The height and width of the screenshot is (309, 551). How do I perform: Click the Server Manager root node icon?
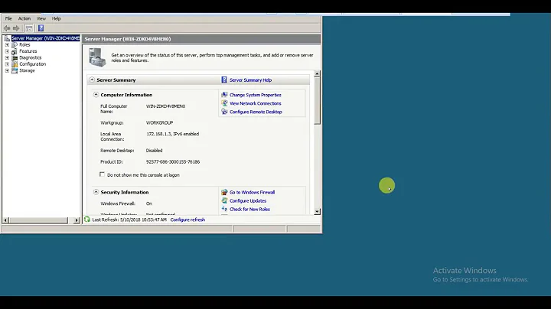coord(7,38)
